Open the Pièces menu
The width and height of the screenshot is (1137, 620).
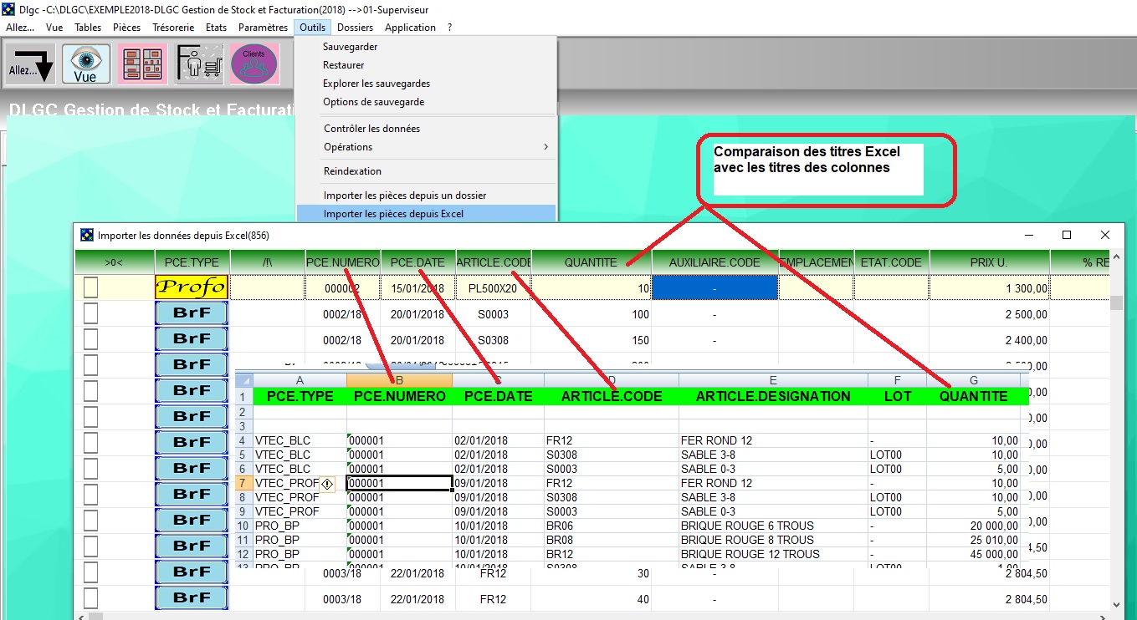coord(127,28)
